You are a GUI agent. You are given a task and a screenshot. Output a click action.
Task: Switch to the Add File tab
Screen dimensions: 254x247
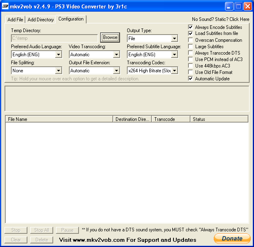click(15, 20)
